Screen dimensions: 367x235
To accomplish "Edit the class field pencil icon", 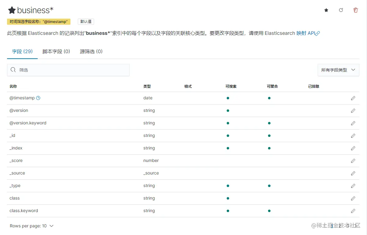I will [353, 198].
